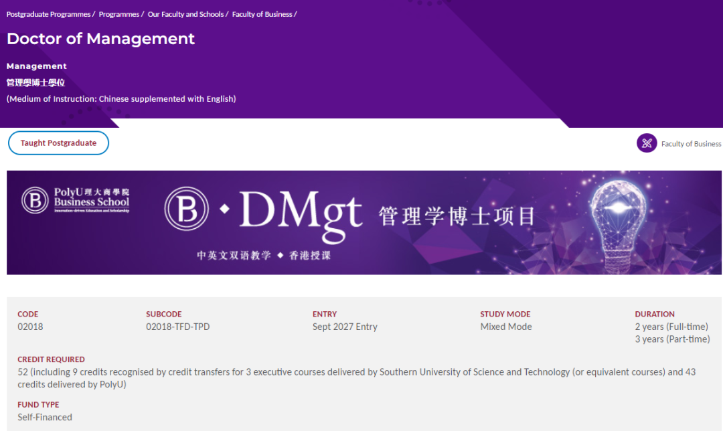Click the banner text 管理学博士项目

click(457, 215)
